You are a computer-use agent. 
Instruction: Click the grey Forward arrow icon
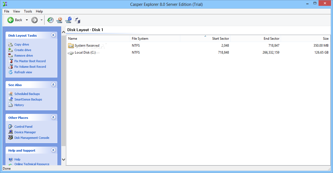click(34, 20)
